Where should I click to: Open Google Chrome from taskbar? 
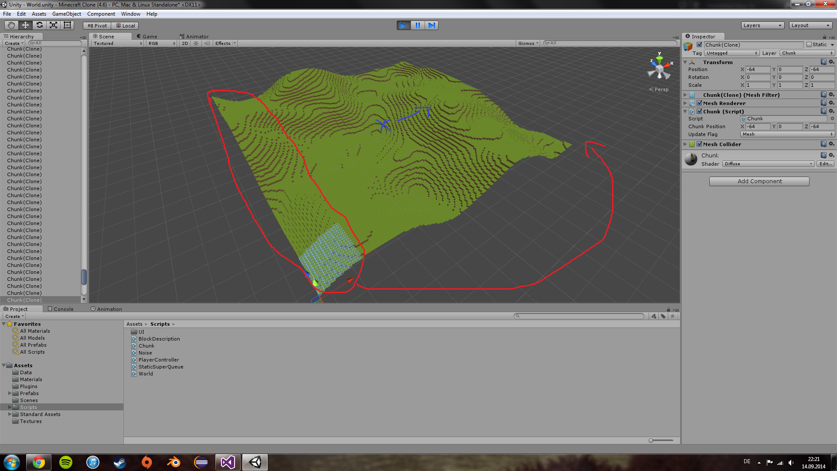tap(39, 462)
